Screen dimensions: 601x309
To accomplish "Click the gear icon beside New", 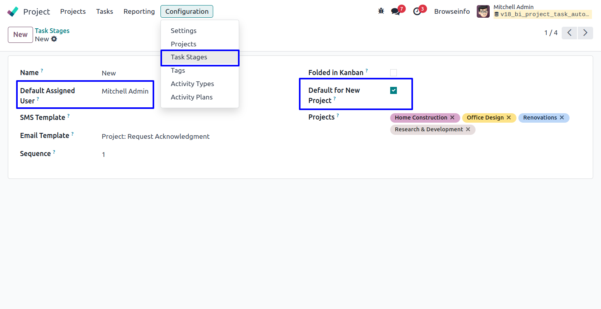I will [54, 39].
